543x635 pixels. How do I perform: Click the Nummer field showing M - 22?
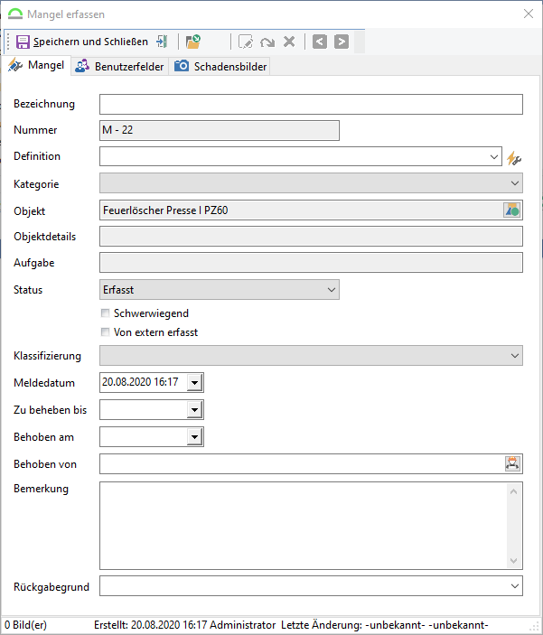tap(220, 130)
